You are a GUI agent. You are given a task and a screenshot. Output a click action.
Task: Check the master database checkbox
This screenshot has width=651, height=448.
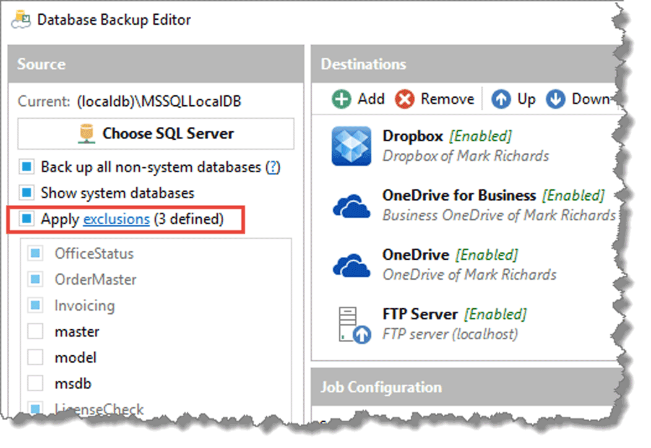pyautogui.click(x=35, y=332)
